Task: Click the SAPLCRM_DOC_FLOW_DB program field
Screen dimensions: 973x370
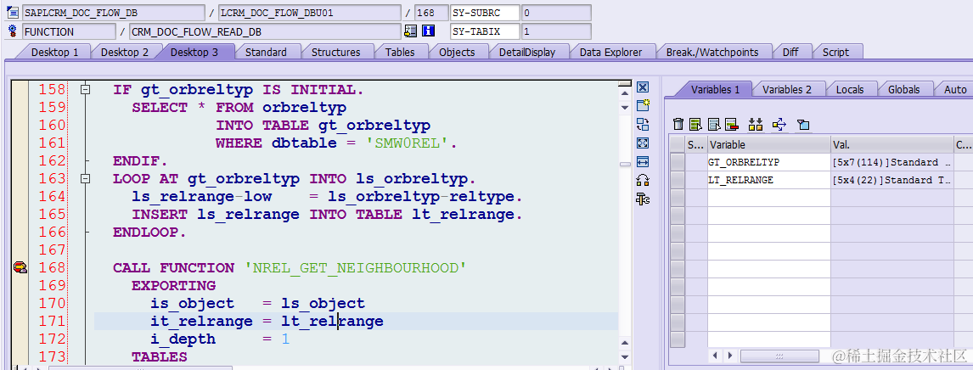Action: pyautogui.click(x=114, y=13)
